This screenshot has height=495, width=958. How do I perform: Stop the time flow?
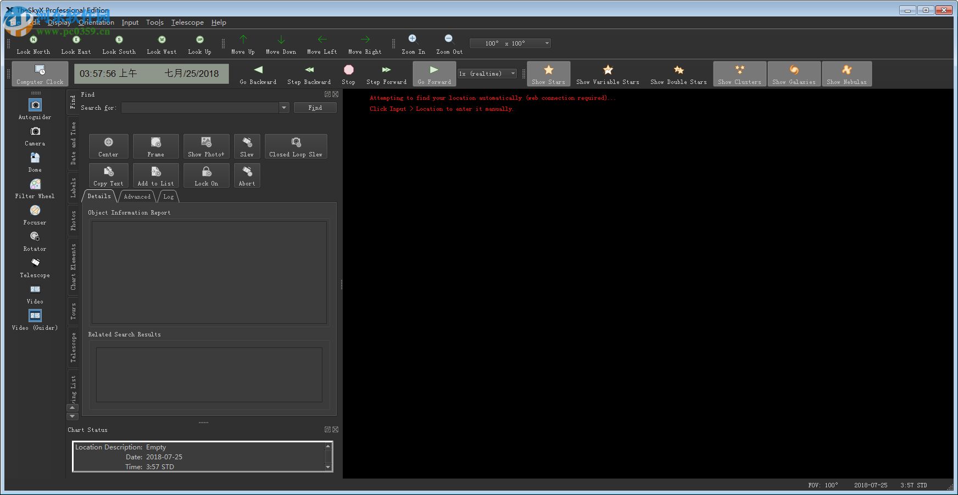click(x=348, y=74)
